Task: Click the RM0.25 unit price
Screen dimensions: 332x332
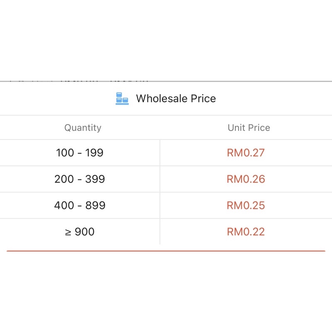Action: [246, 205]
